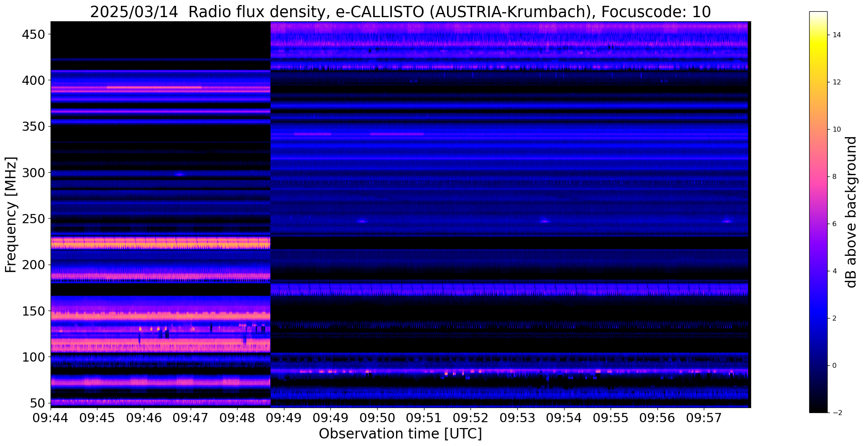
Task: Click the 09:46 time tick label
Action: pyautogui.click(x=144, y=418)
